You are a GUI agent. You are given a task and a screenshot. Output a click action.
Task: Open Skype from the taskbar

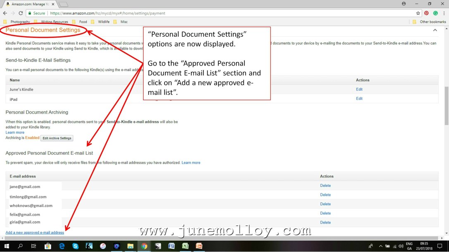coord(75,246)
